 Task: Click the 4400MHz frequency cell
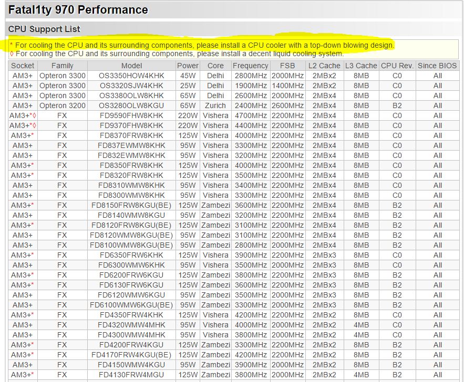coord(251,125)
